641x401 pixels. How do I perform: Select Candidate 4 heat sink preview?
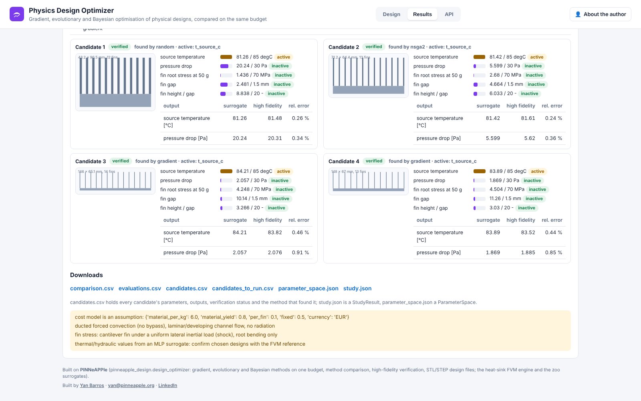[x=369, y=181]
